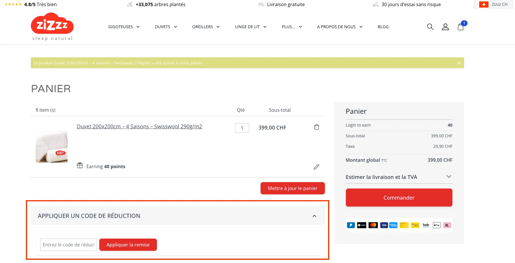Select the Visa payment icon

(384, 225)
